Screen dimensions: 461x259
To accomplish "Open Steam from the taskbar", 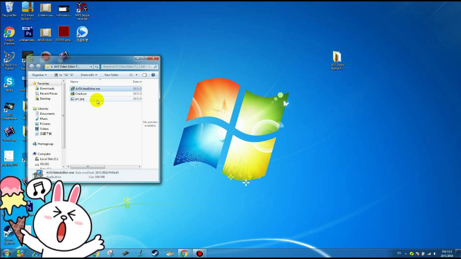I will point(155,254).
